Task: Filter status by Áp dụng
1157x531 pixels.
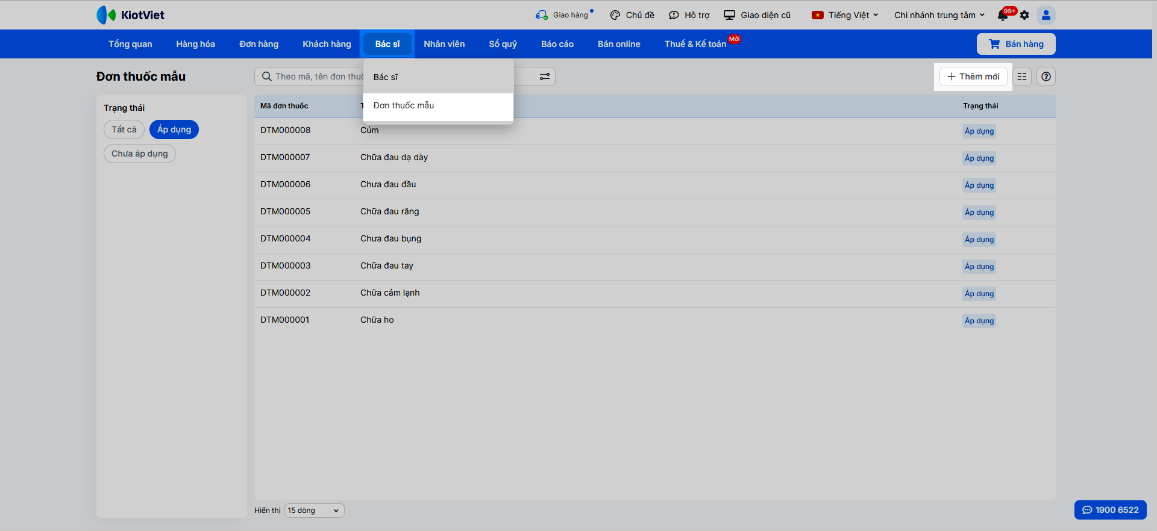Action: (x=174, y=129)
